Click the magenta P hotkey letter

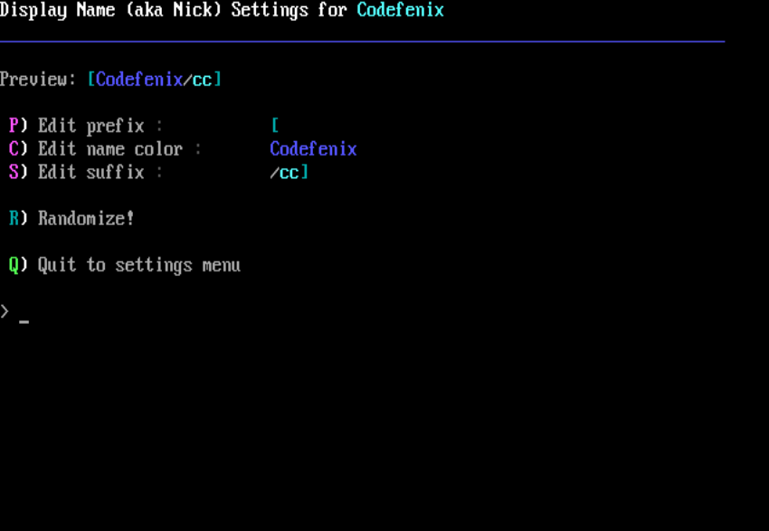(13, 126)
